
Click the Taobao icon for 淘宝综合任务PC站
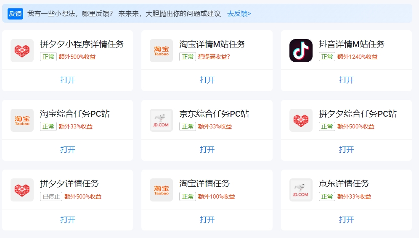pyautogui.click(x=22, y=120)
